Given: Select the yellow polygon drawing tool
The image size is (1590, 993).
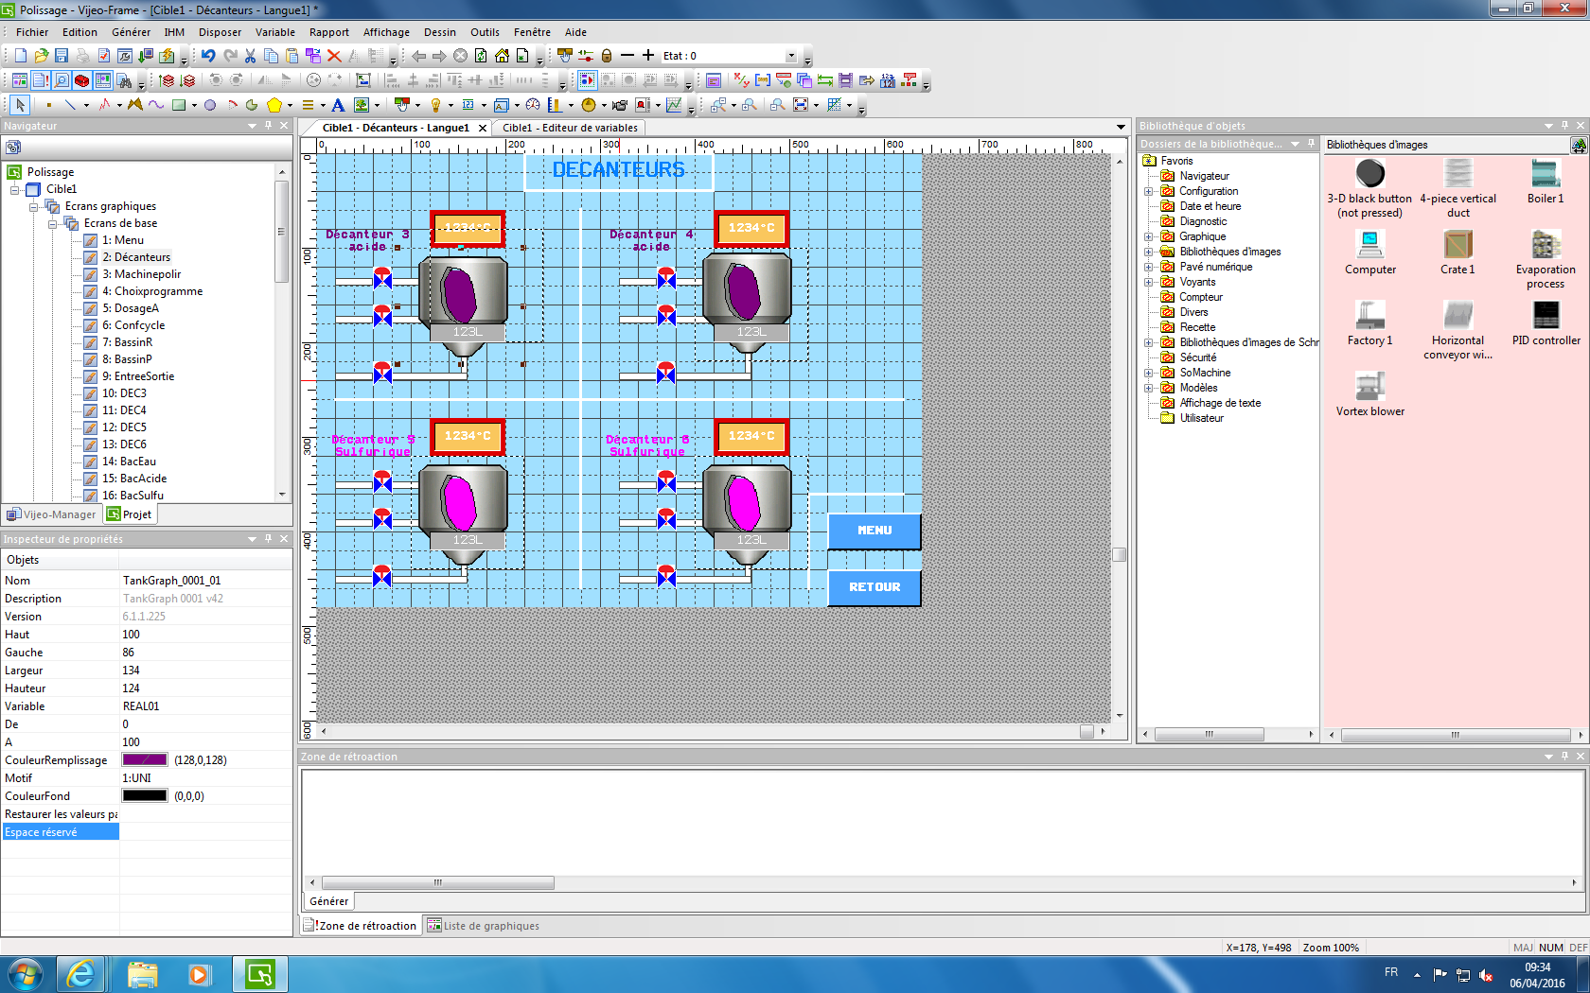Looking at the screenshot, I should click(x=274, y=105).
